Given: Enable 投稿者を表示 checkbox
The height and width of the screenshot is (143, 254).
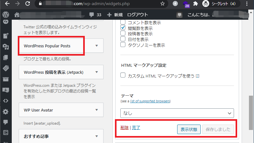Looking at the screenshot, I should [x=123, y=33].
